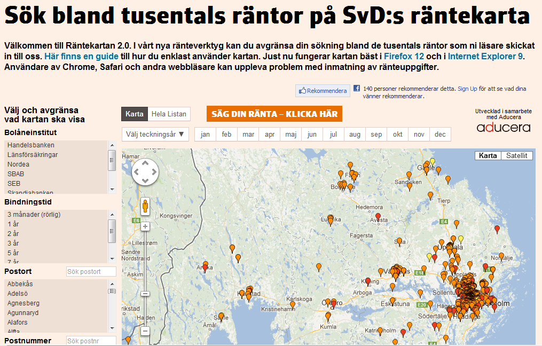Click the map zoom slider handle

(x=145, y=294)
